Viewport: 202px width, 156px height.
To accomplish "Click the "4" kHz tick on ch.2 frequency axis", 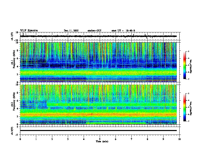I will coord(18,109).
